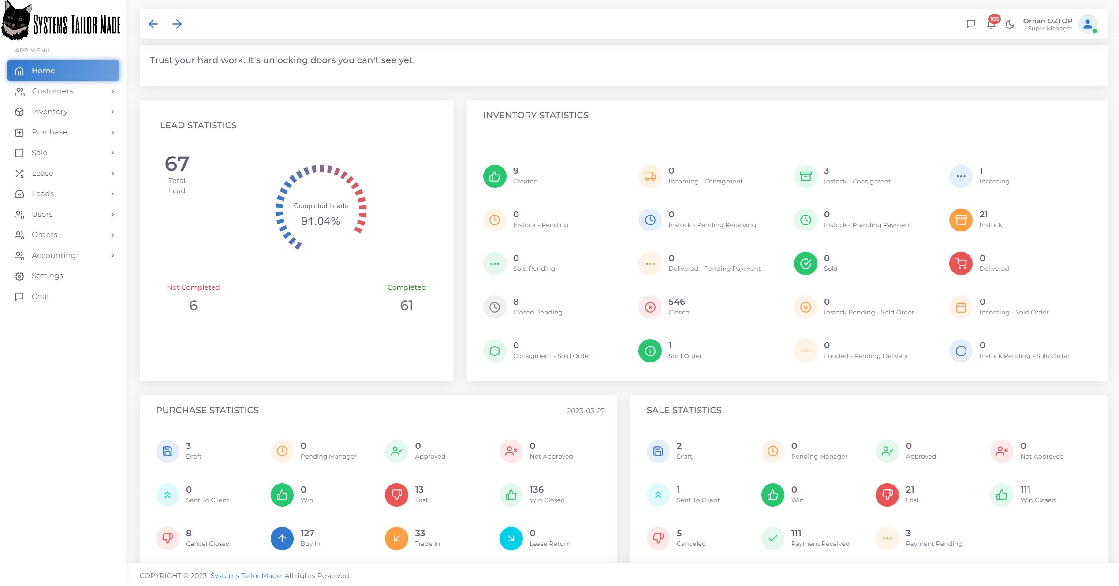Open the Orhan OZTOP user profile avatar
Image resolution: width=1119 pixels, height=586 pixels.
coord(1087,24)
